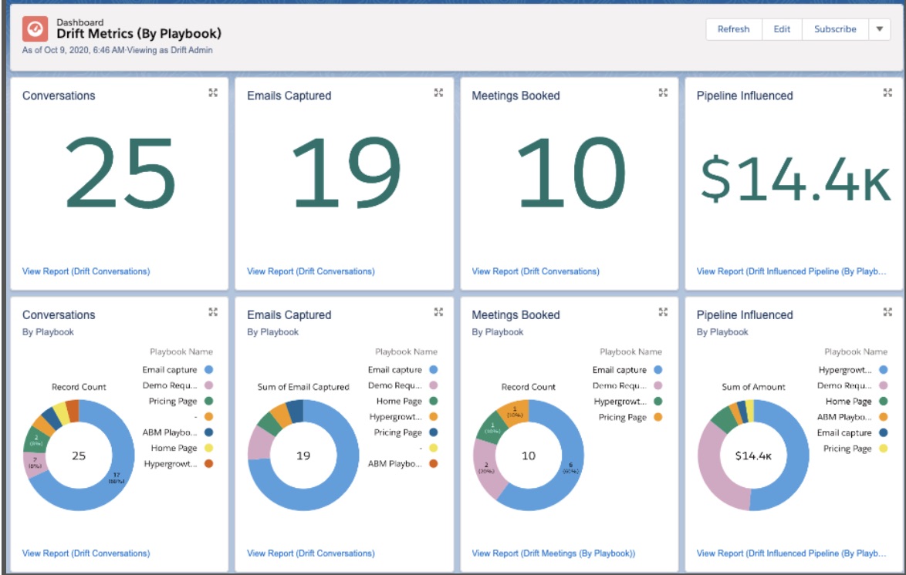Open View Report below Pipeline Influenced By Playbook chart
This screenshot has width=906, height=575.
coord(791,553)
